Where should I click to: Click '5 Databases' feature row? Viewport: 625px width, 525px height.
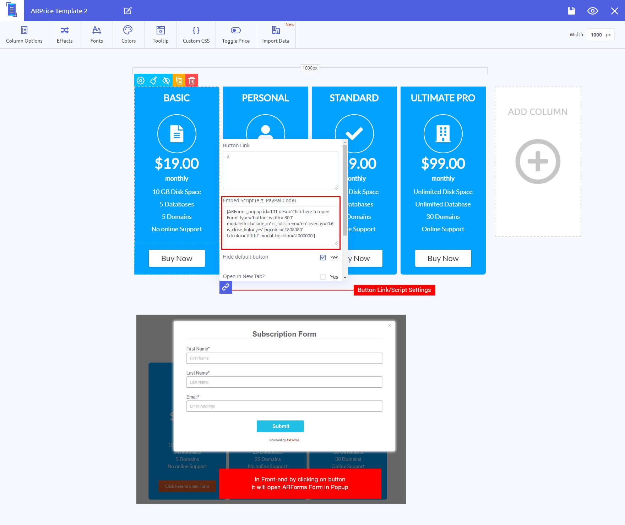tap(177, 204)
